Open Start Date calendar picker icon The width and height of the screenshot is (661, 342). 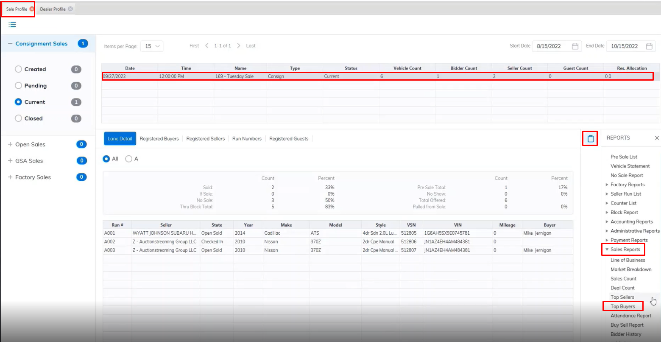[575, 46]
